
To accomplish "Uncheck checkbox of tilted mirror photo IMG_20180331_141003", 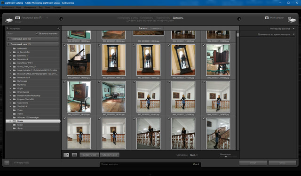I will (169, 45).
